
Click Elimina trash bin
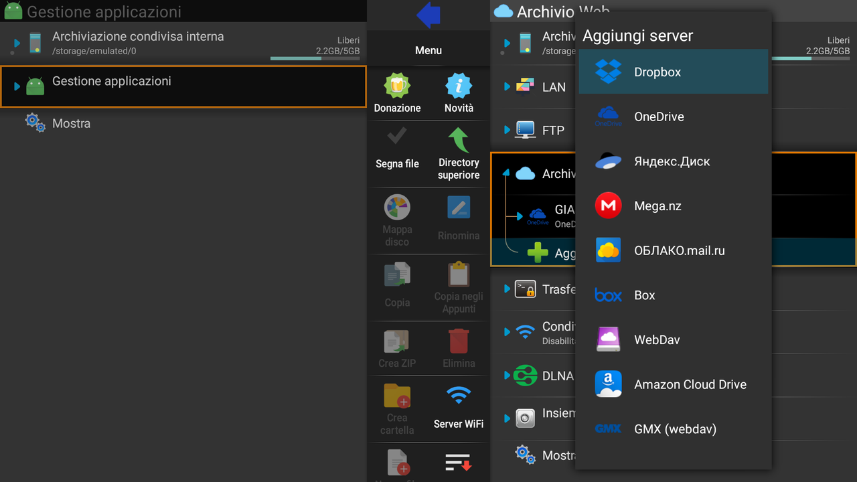click(459, 341)
